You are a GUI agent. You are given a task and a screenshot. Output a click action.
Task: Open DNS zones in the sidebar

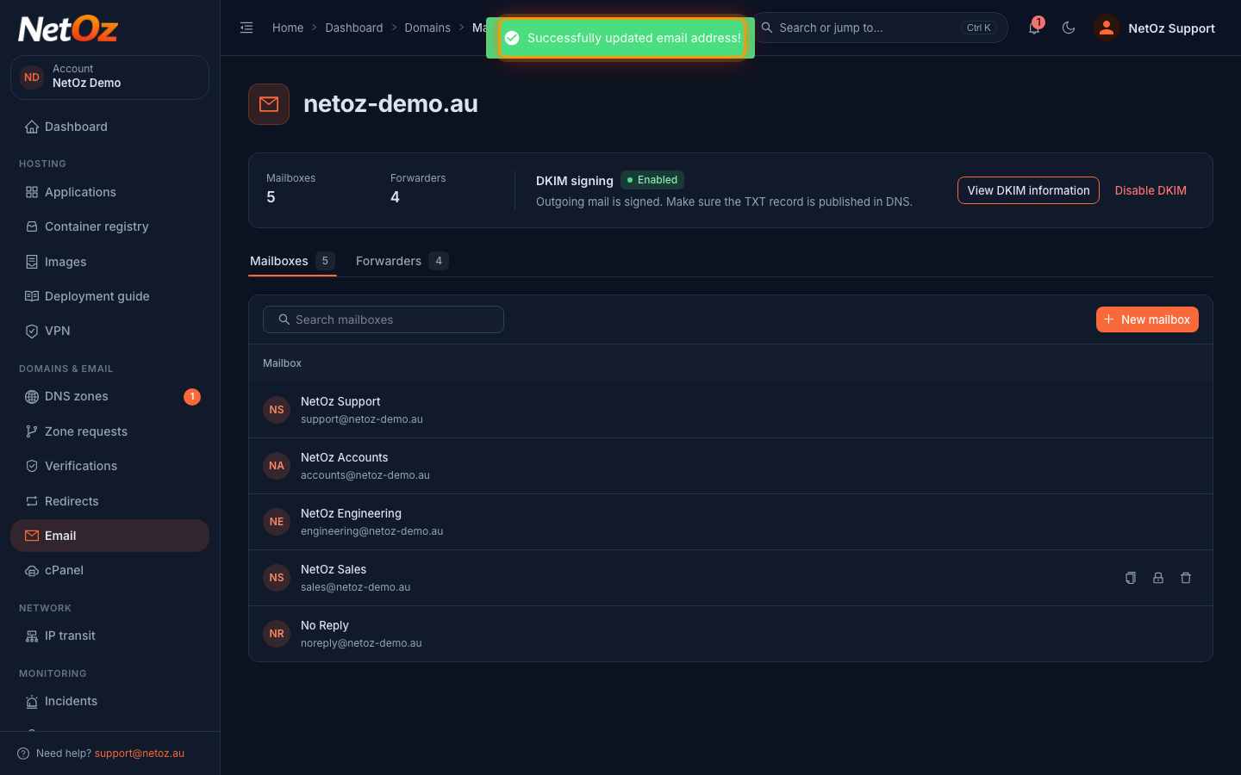[109, 396]
